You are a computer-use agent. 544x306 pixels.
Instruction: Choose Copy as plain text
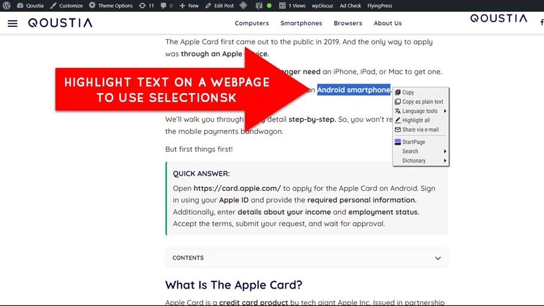421,101
